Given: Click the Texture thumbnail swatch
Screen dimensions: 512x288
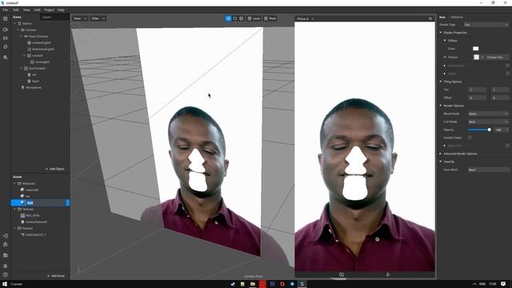Looking at the screenshot, I should 477,57.
